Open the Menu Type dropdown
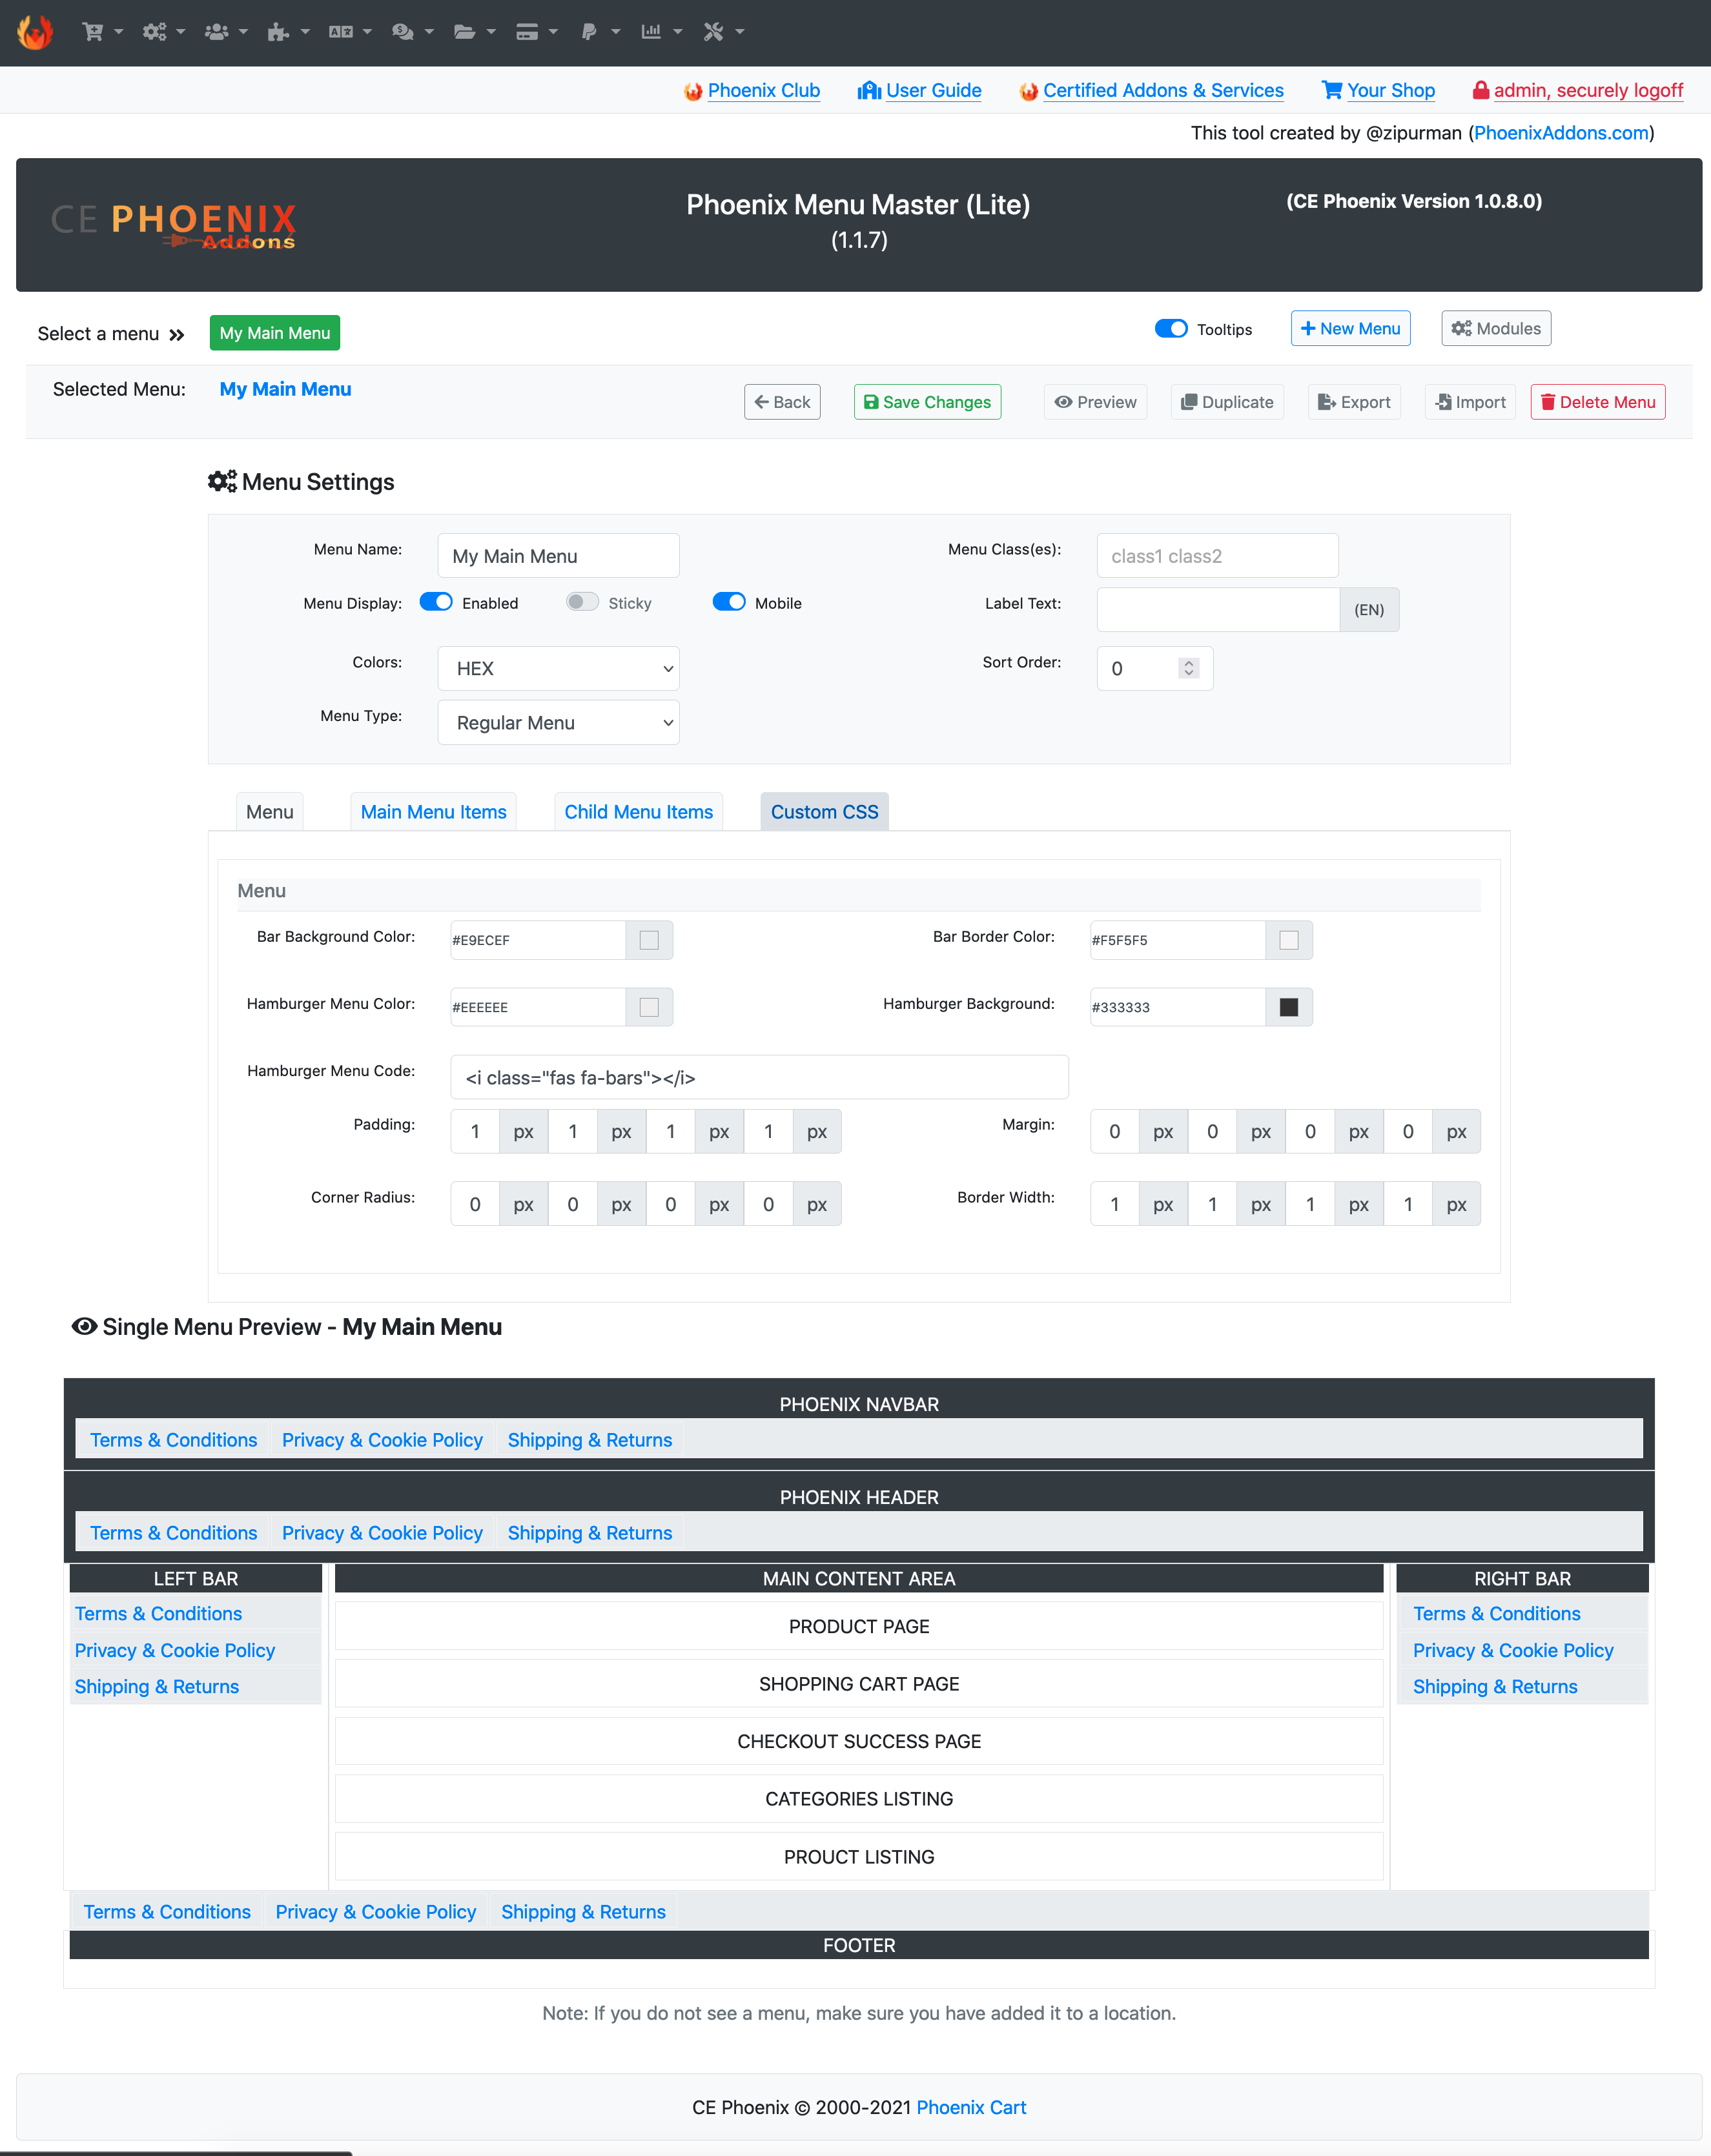1711x2156 pixels. (558, 722)
